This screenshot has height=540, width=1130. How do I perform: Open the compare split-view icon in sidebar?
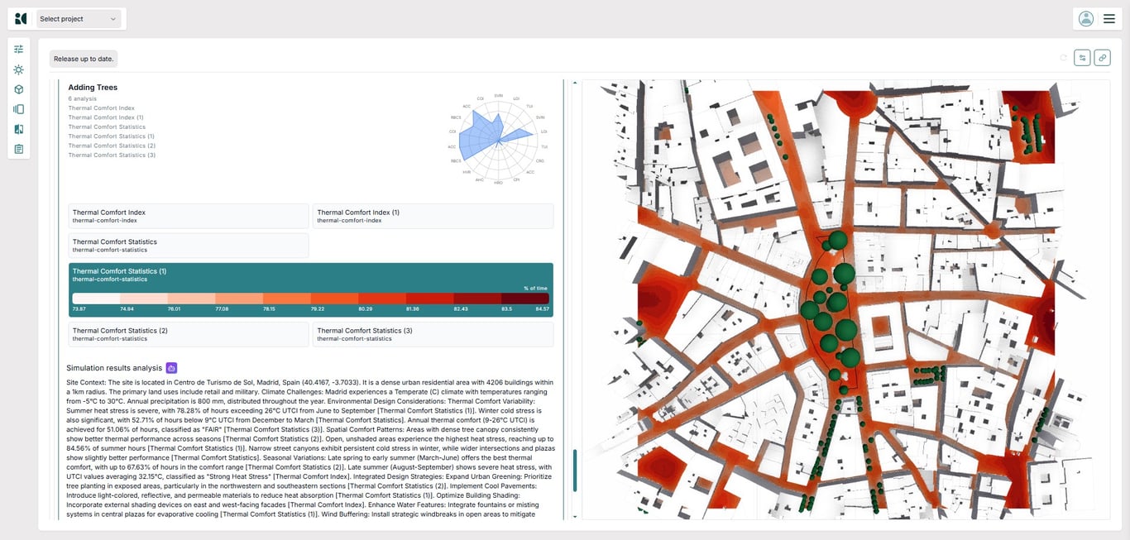click(x=19, y=129)
